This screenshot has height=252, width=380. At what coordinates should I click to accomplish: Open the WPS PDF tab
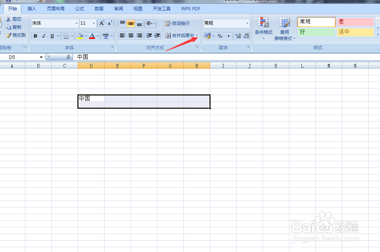[x=191, y=9]
